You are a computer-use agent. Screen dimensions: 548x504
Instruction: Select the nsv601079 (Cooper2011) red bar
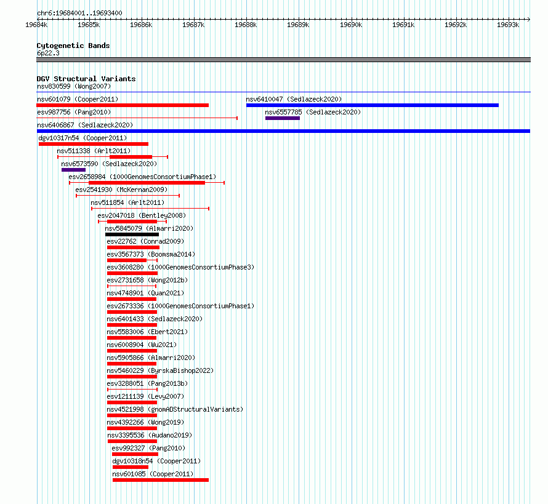click(123, 105)
